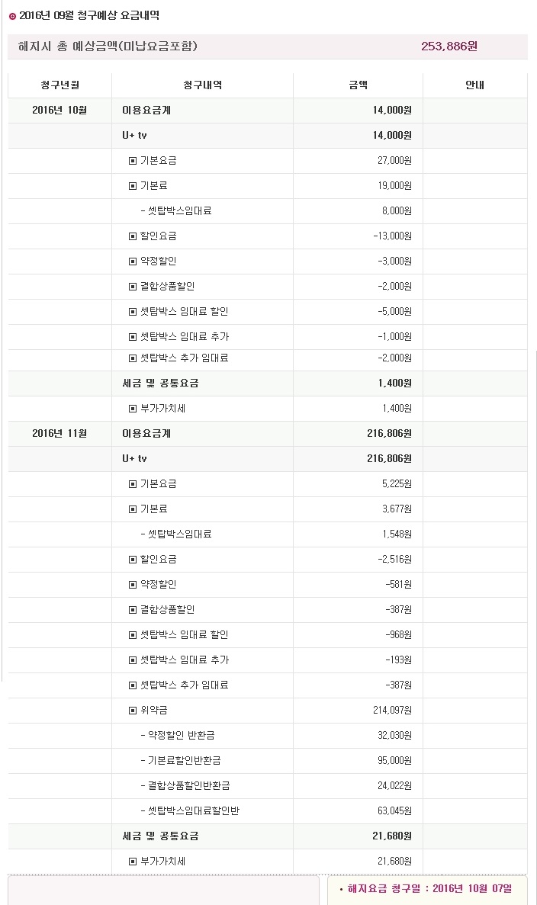The height and width of the screenshot is (905, 537).
Task: Click the 청구내역 column header
Action: tap(202, 85)
